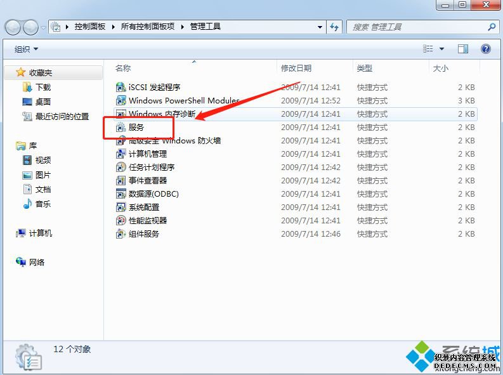Select the 高级安全 Windows 防火墙 row name

point(174,140)
